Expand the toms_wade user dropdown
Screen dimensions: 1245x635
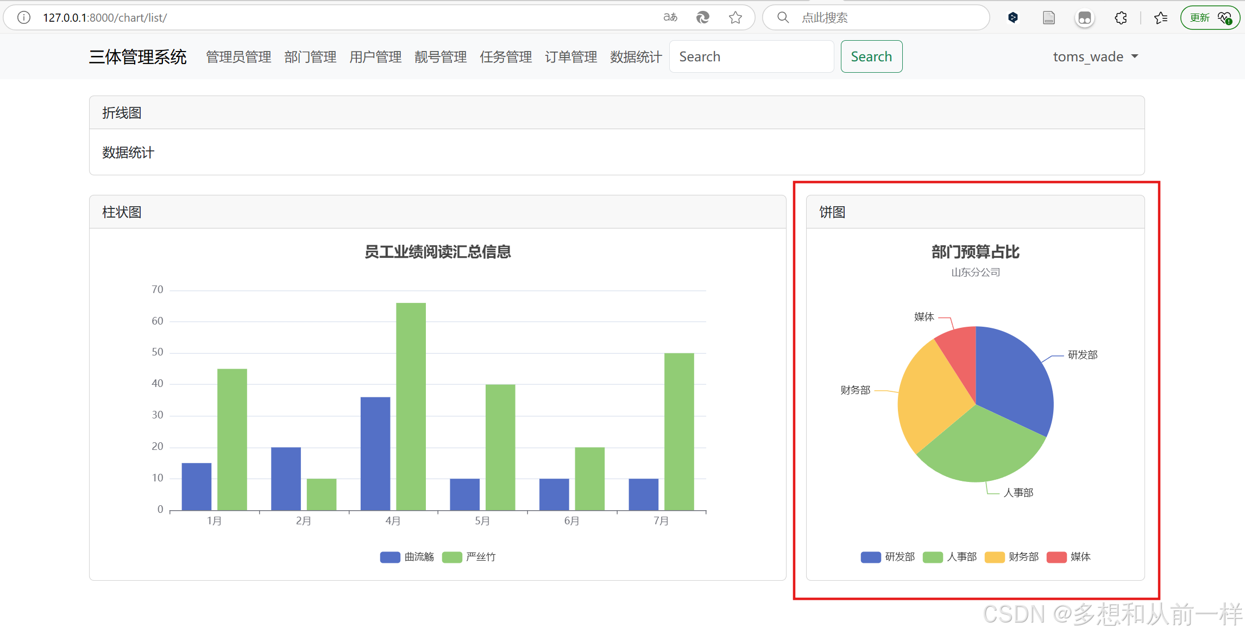(x=1095, y=56)
